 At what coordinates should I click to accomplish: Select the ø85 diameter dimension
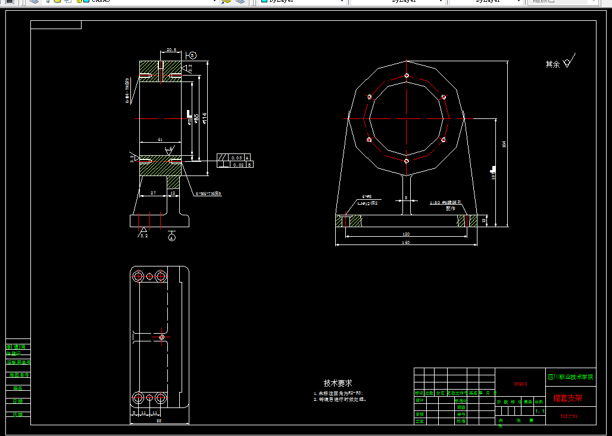[196, 118]
